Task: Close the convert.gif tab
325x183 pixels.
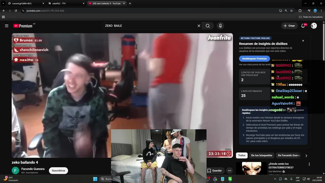Action: point(43,4)
